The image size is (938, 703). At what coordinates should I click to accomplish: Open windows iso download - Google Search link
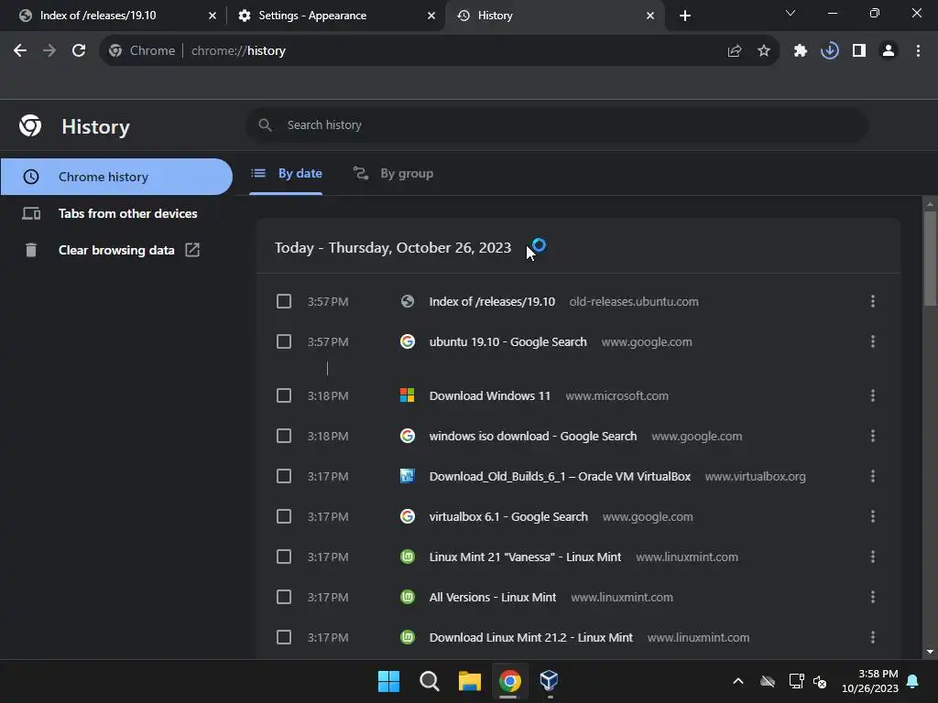point(532,436)
